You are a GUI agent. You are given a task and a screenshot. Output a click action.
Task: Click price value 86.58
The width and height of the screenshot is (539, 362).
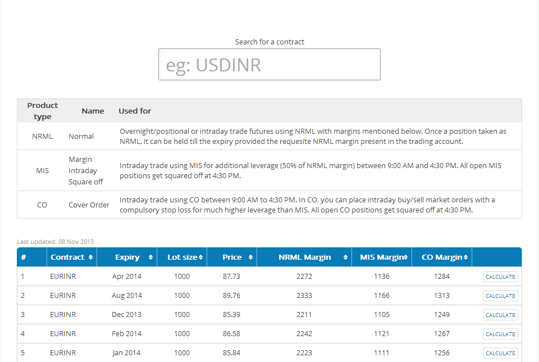232,334
